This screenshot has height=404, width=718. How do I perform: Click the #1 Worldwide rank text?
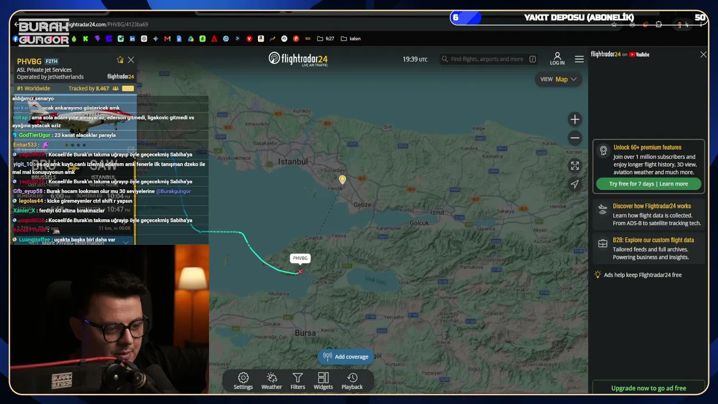[33, 89]
